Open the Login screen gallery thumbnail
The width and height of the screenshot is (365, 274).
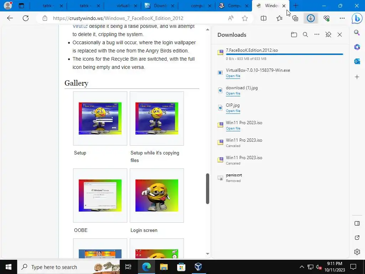[157, 196]
